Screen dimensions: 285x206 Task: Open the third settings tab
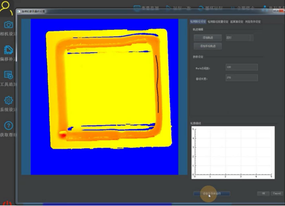(237, 22)
